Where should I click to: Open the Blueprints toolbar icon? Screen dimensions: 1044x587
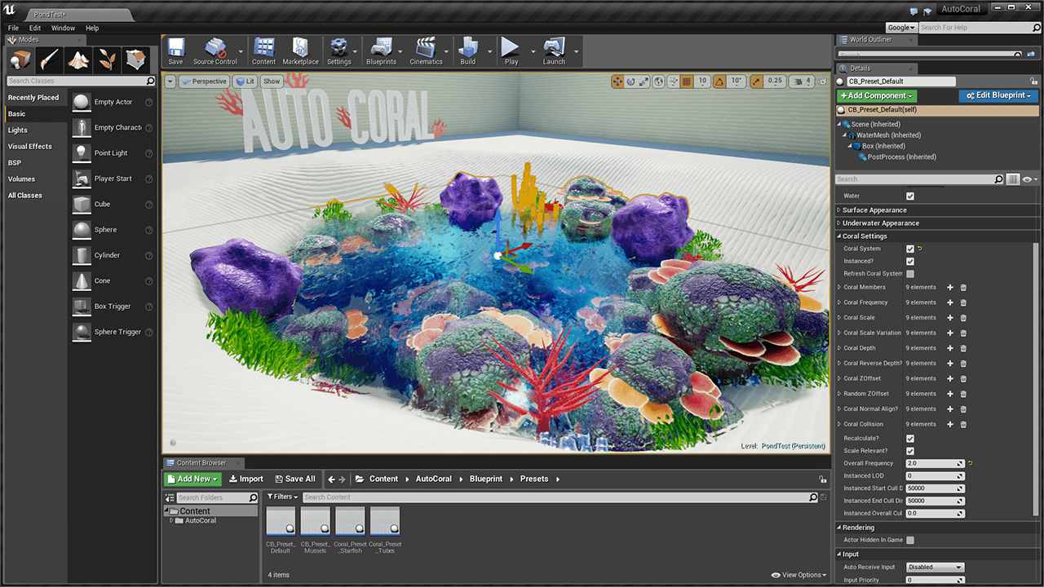click(x=381, y=51)
